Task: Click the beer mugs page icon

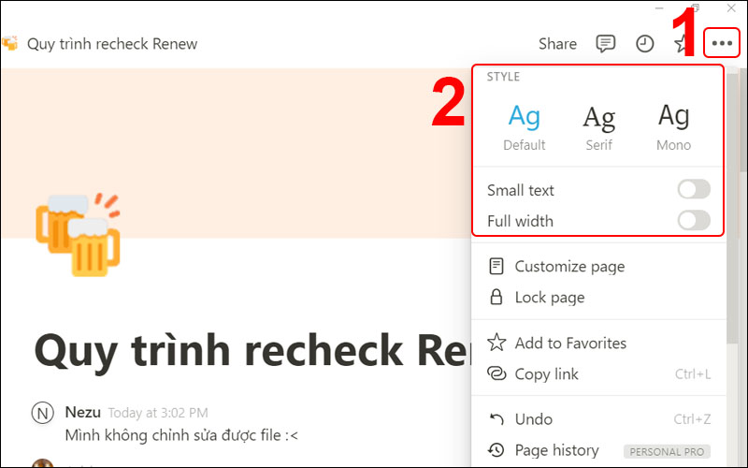Action: click(77, 234)
